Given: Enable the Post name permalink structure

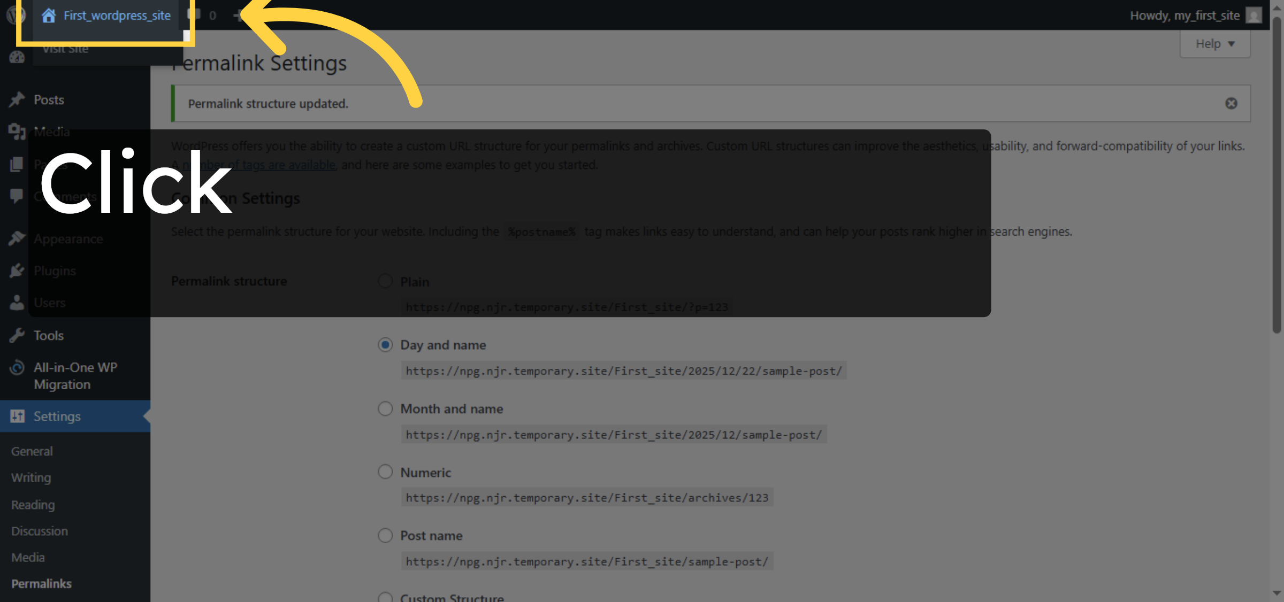Looking at the screenshot, I should click(385, 535).
